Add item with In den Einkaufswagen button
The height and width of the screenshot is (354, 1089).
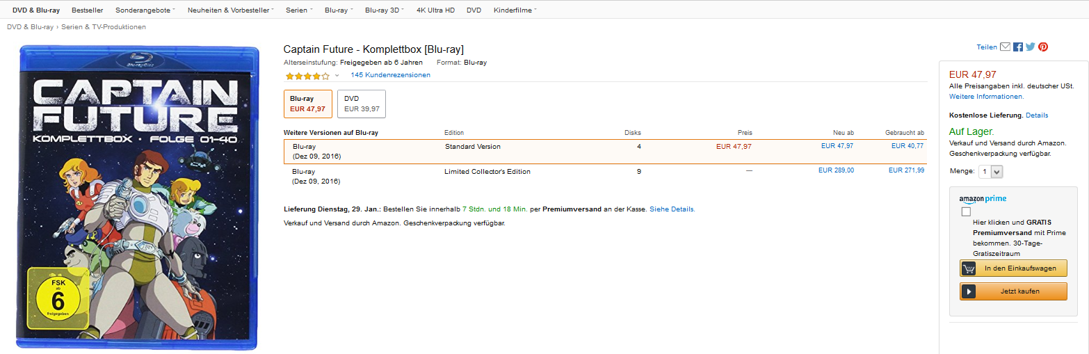pyautogui.click(x=1013, y=268)
